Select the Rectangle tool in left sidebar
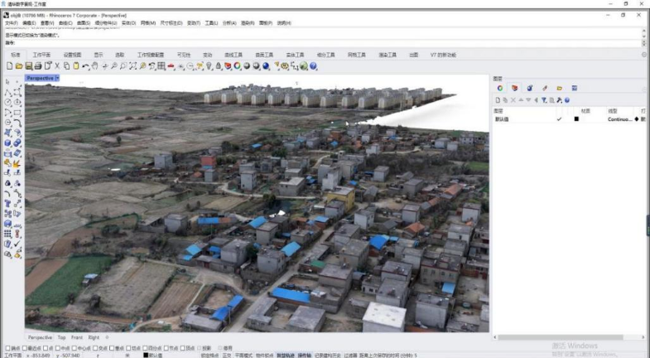Image resolution: width=650 pixels, height=358 pixels. pos(17,113)
